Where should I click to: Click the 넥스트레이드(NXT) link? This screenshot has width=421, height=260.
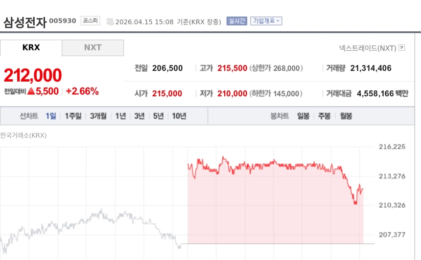click(368, 48)
